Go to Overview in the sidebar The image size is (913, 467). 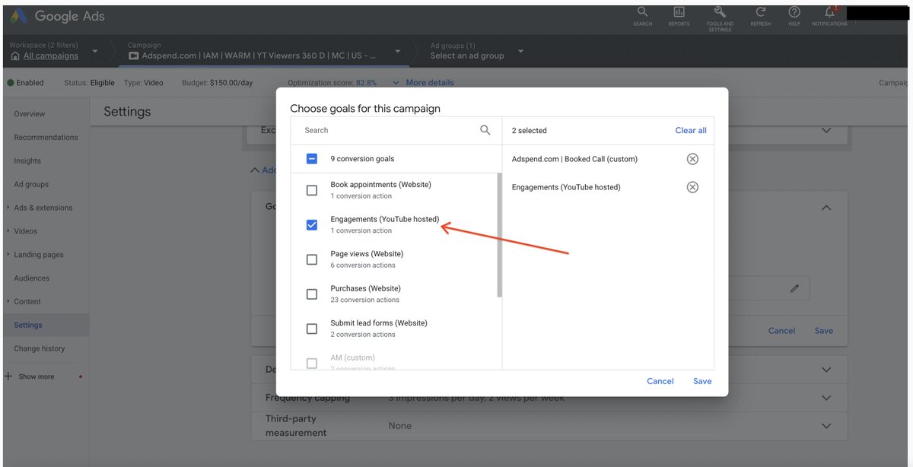click(x=30, y=114)
